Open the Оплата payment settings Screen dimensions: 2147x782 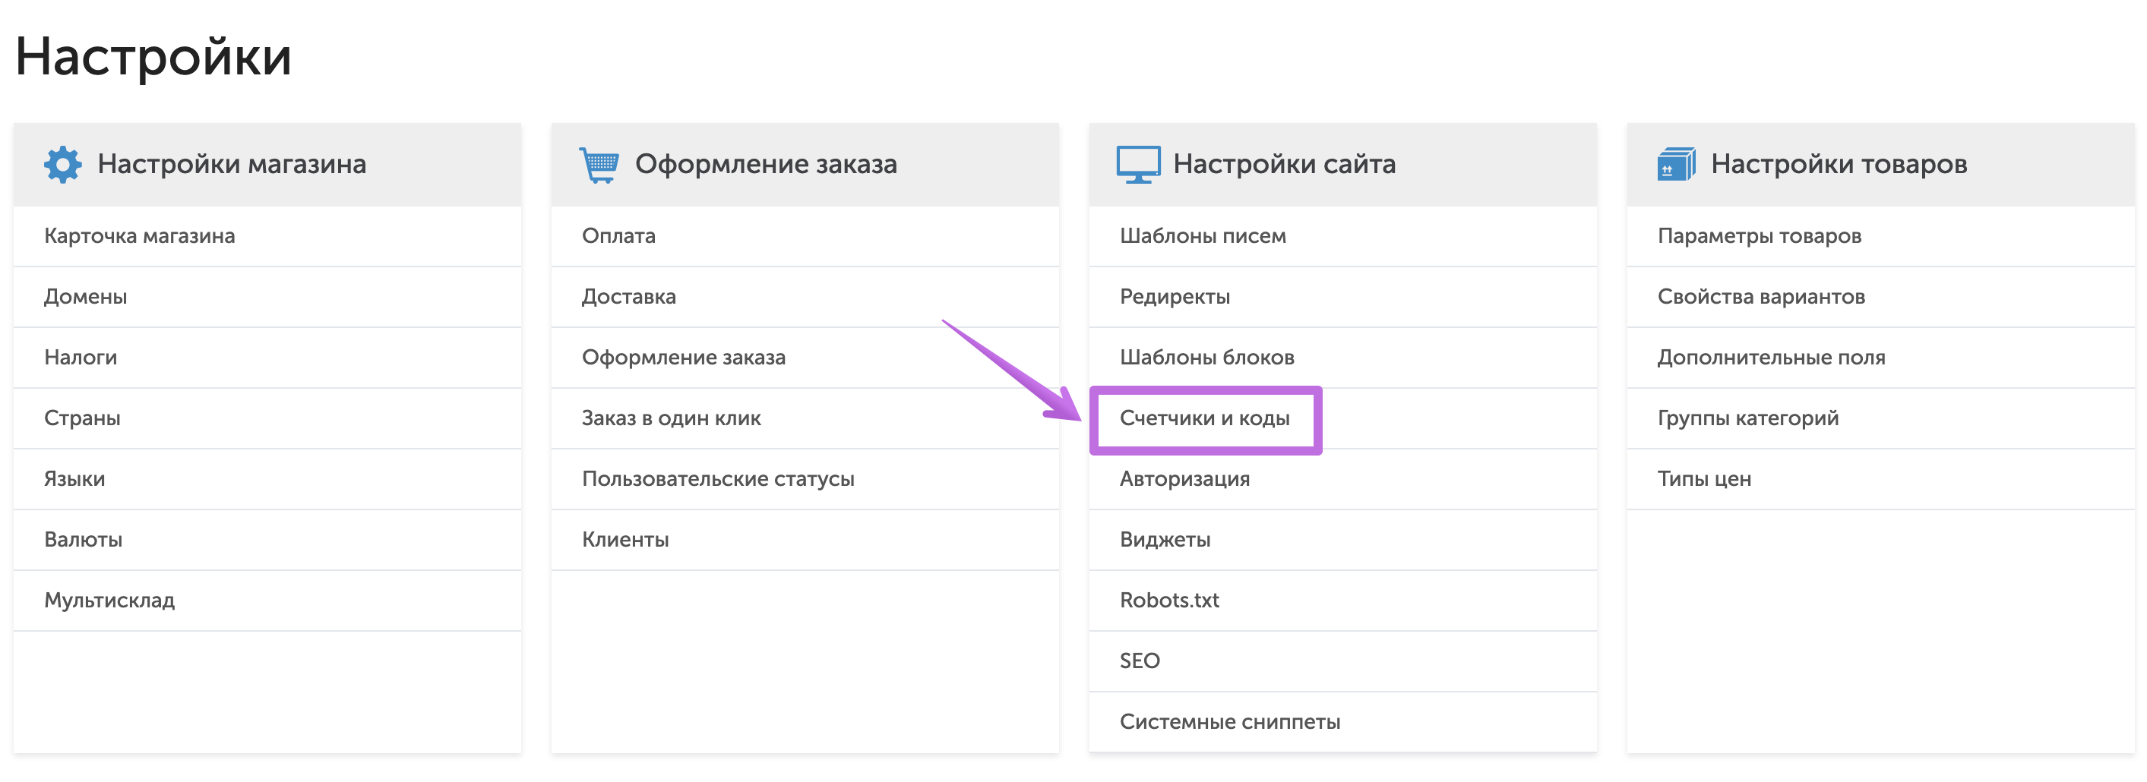(x=618, y=235)
